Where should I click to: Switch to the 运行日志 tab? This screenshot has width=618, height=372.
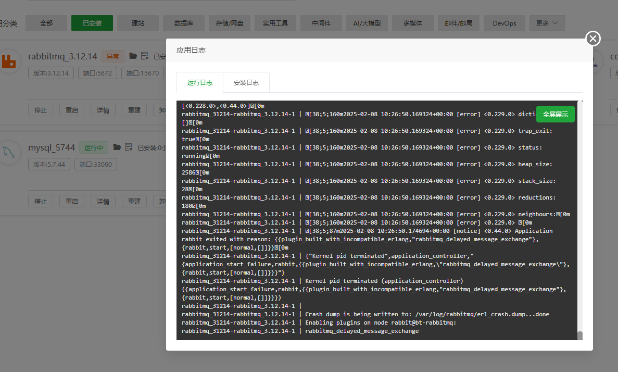pyautogui.click(x=200, y=82)
